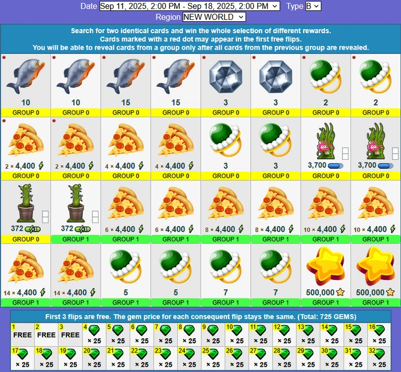Viewport: 401px width, 372px height.
Task: Click the gem in flip cell 30
Action: 332,354
